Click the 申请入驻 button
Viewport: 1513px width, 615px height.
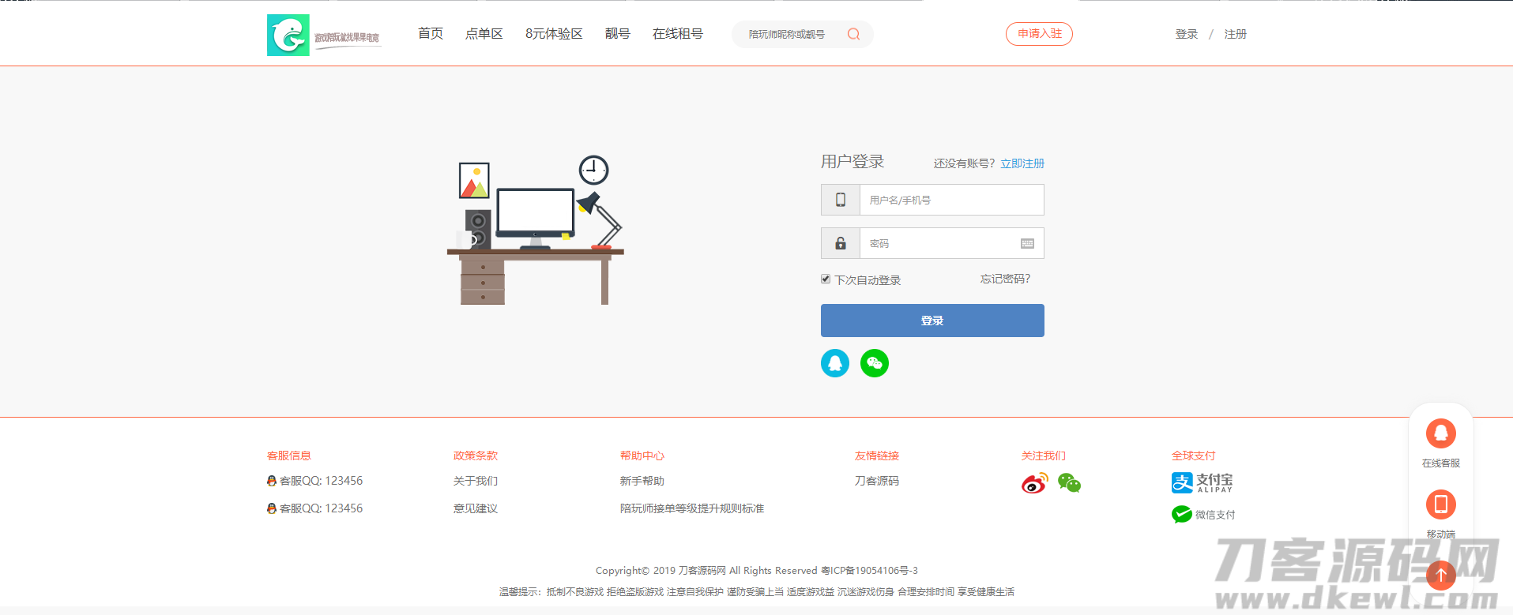click(x=1039, y=34)
